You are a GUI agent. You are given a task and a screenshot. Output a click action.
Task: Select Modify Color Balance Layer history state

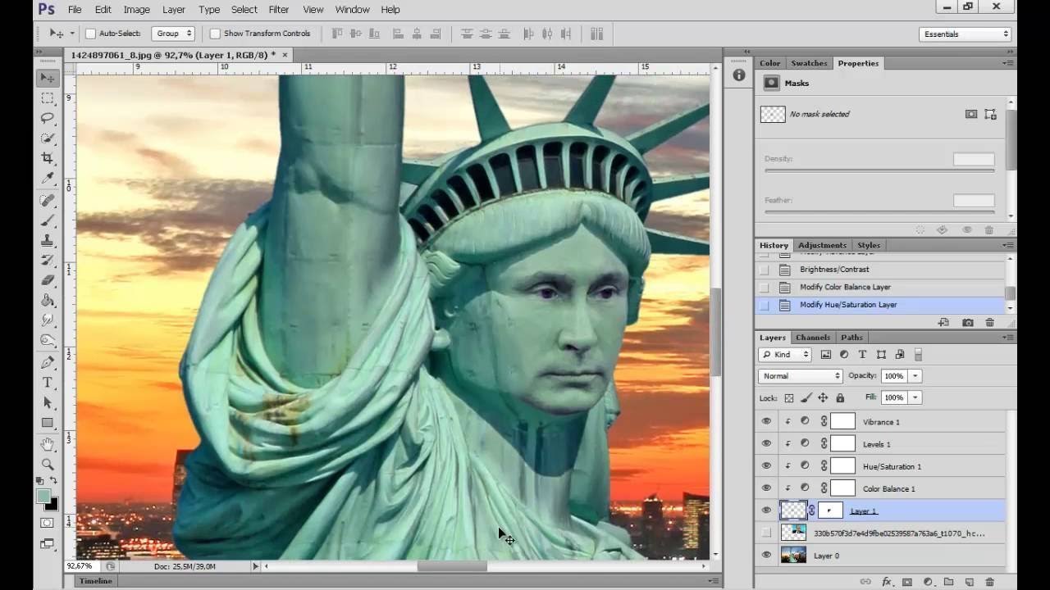coord(879,288)
